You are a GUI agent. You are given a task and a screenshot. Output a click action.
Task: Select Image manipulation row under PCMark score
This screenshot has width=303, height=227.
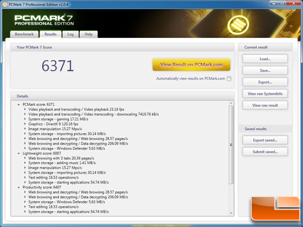55,129
